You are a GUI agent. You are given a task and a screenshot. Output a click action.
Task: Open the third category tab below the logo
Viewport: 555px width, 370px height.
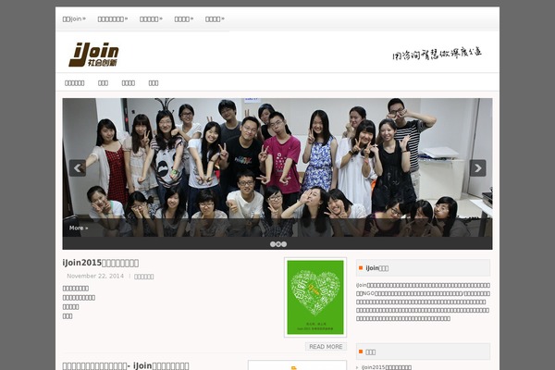[129, 83]
